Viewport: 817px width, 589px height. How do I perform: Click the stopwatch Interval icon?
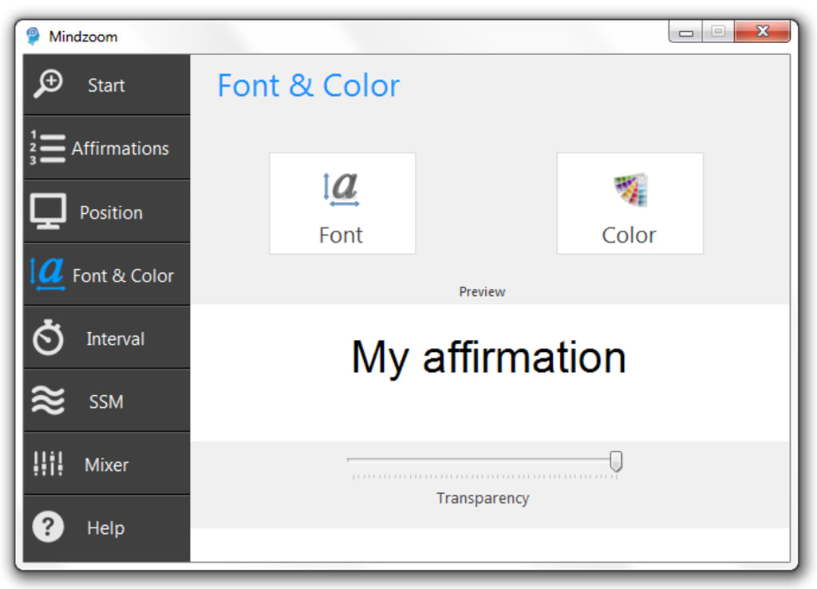coord(48,338)
